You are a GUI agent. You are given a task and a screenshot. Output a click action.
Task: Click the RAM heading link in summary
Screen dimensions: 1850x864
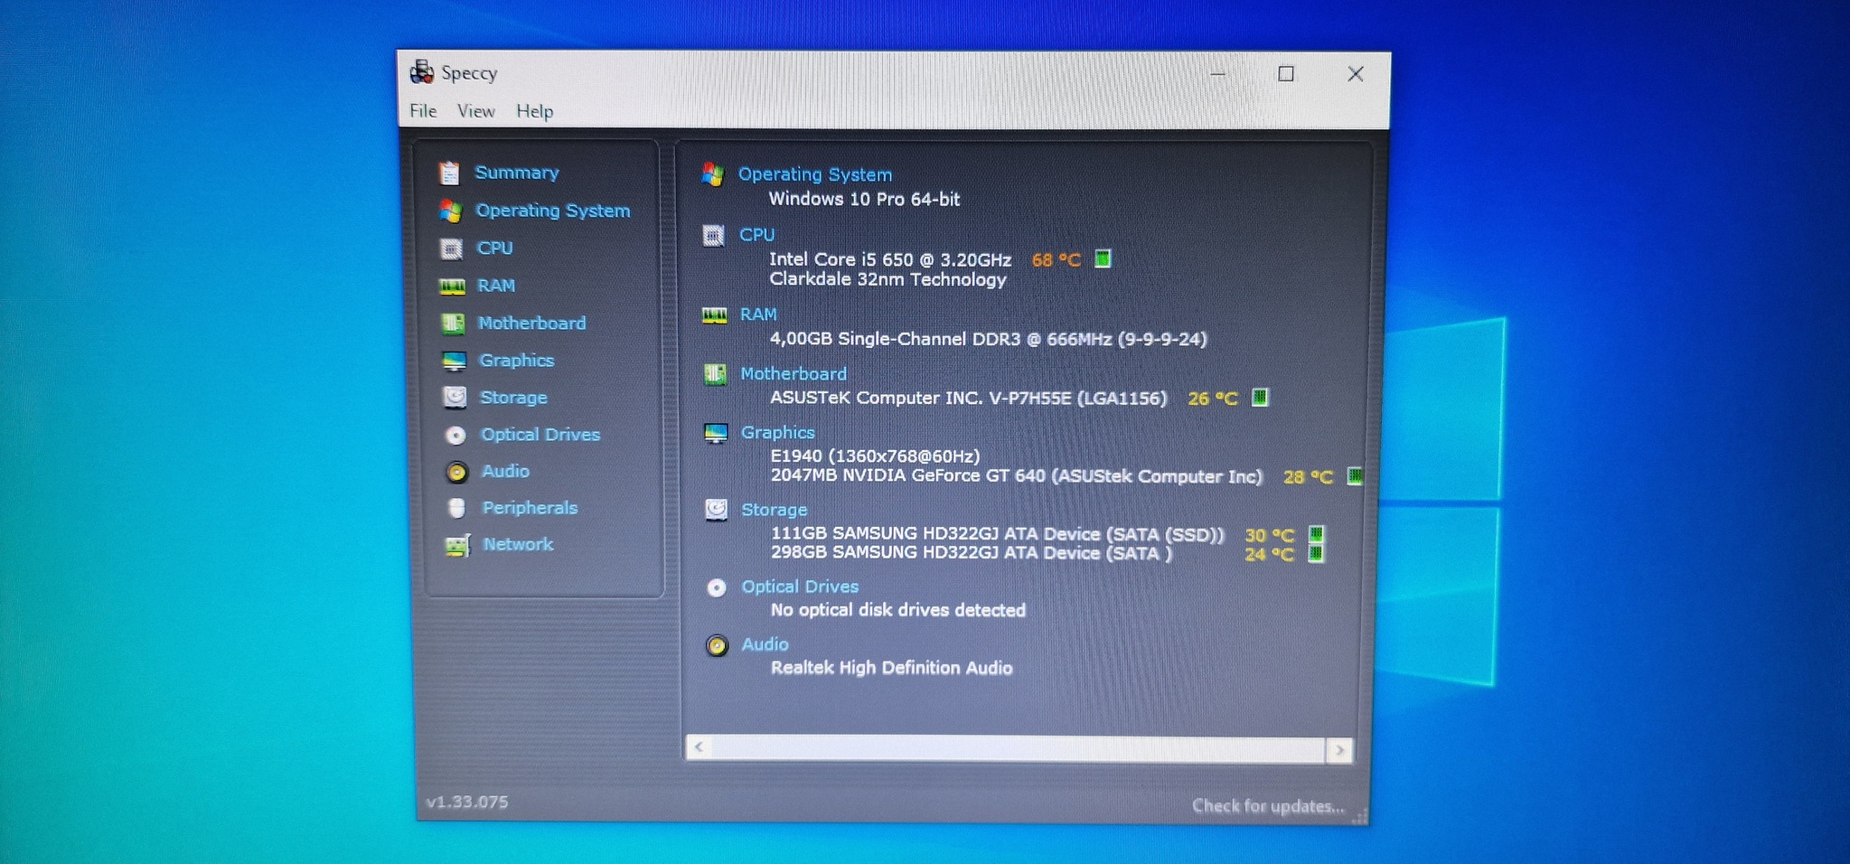(758, 315)
